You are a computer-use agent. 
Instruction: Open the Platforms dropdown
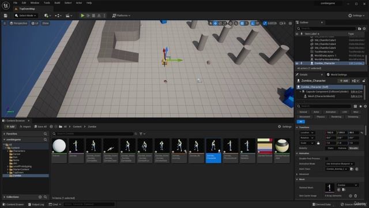(121, 16)
